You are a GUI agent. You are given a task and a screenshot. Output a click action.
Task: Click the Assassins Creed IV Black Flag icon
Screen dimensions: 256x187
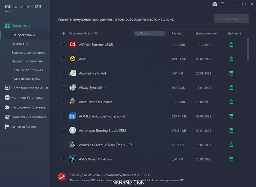coord(72,145)
